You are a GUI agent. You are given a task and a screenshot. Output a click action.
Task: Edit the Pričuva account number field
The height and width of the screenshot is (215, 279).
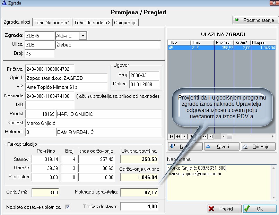50,69
